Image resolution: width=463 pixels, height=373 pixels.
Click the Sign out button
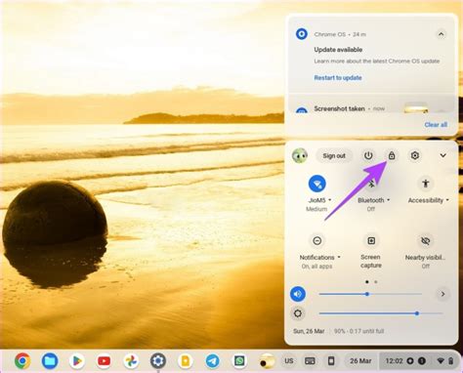334,155
